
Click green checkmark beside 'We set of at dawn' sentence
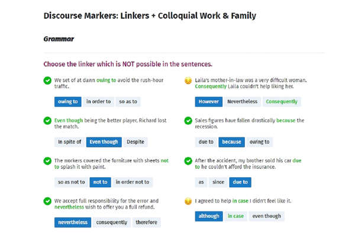click(47, 81)
